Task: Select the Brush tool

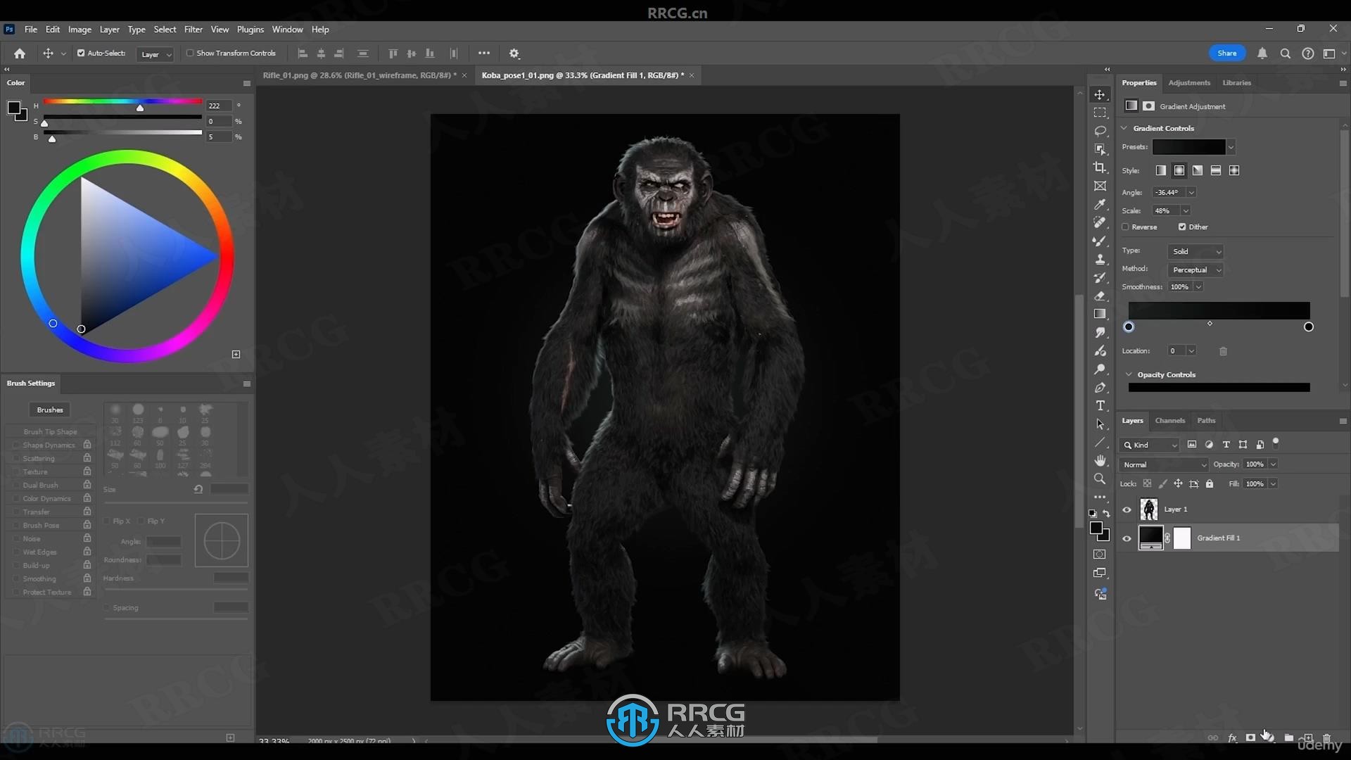Action: (1100, 241)
